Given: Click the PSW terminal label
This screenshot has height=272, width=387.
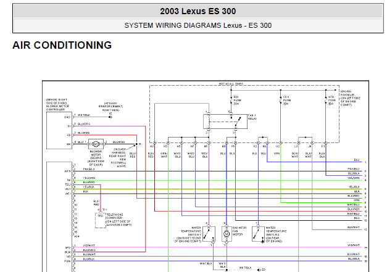Looking at the screenshot, I should [x=68, y=261].
